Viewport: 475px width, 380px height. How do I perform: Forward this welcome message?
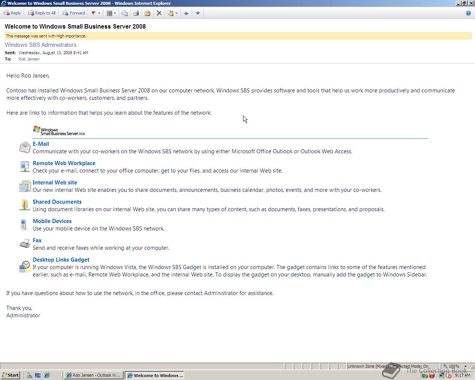(74, 13)
